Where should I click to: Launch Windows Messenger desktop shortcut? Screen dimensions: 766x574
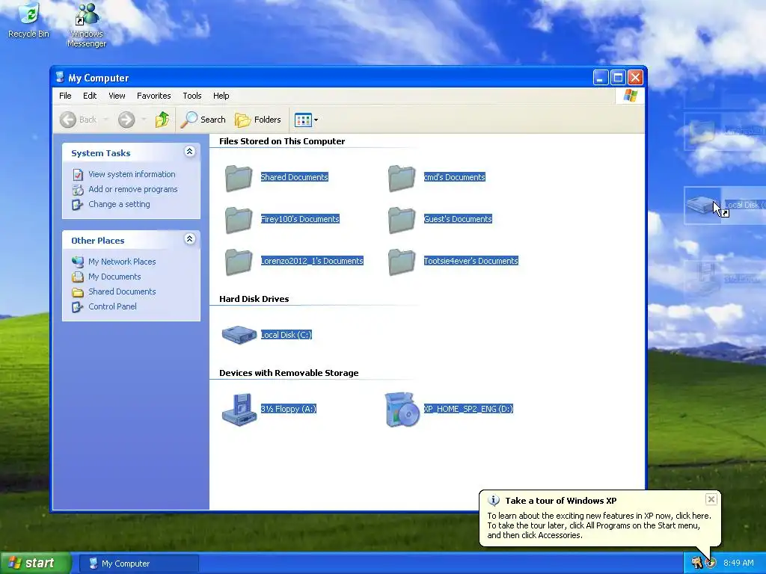pos(87,25)
